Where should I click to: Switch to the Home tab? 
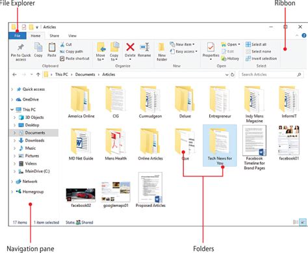36,36
